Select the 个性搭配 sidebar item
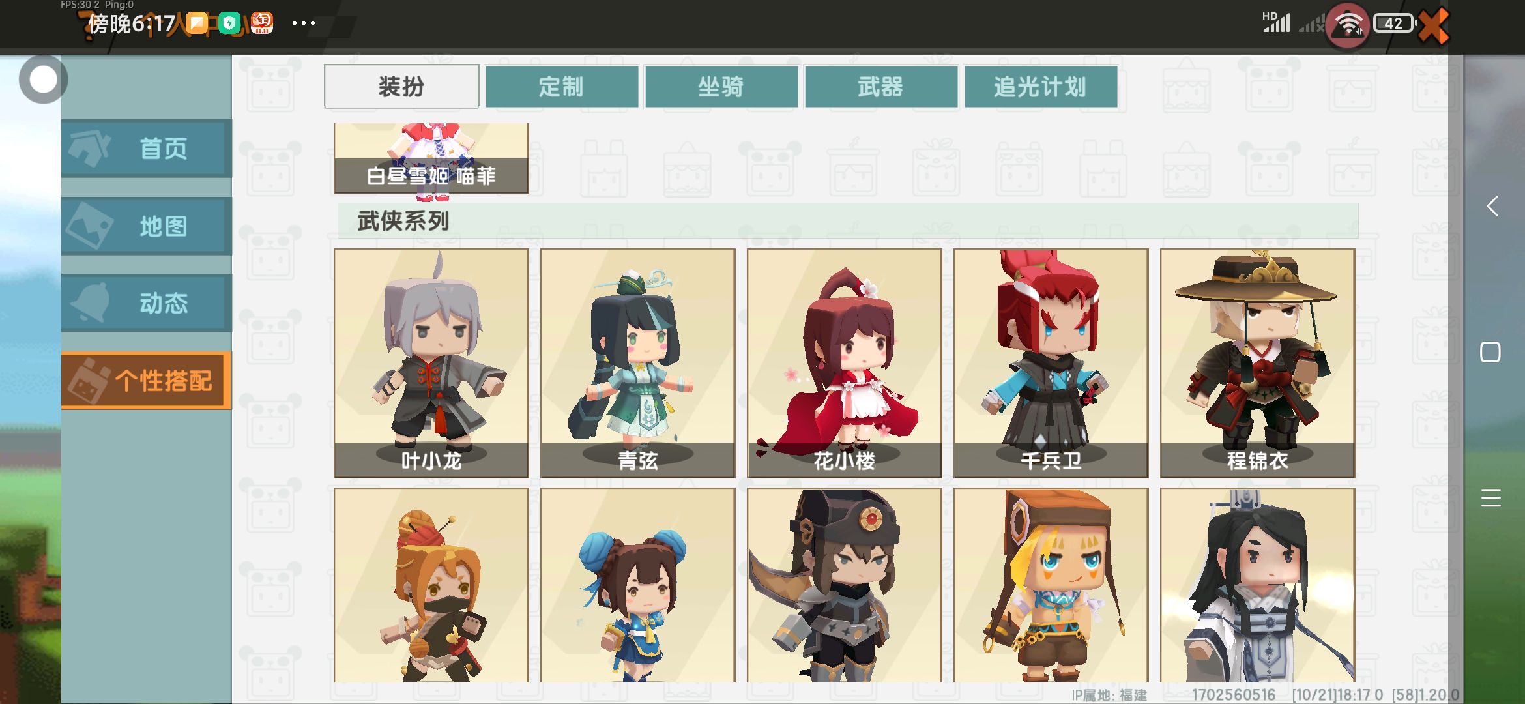 (147, 381)
